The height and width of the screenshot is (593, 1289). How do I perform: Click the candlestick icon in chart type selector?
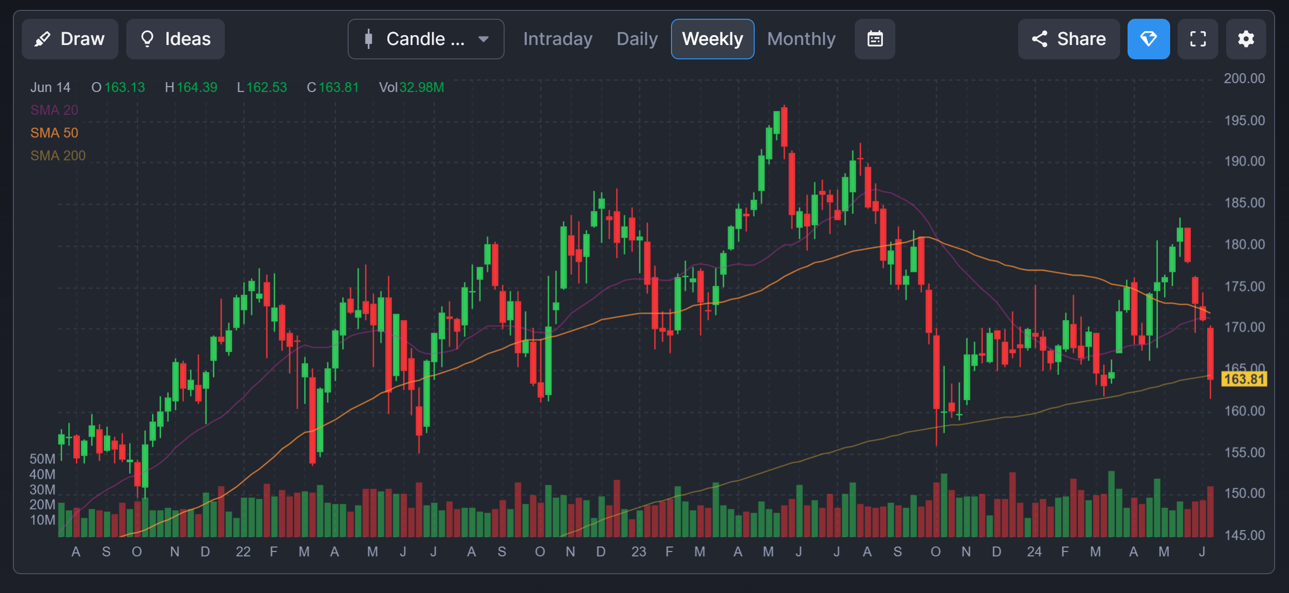(x=369, y=39)
